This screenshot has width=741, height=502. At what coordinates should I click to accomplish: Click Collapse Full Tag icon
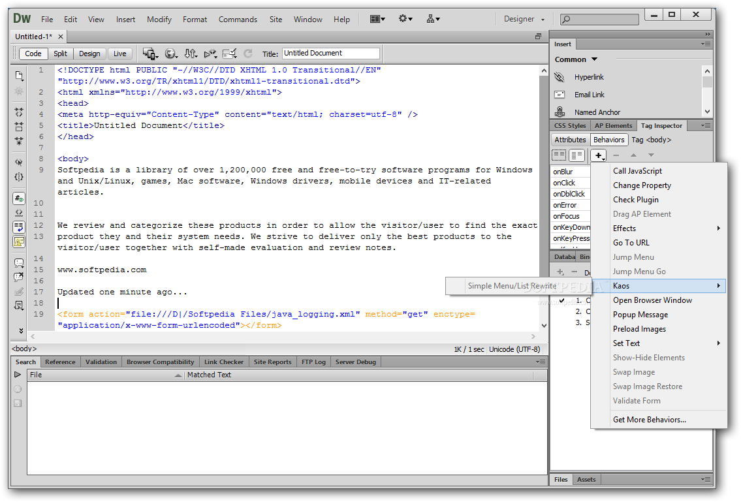point(19,112)
